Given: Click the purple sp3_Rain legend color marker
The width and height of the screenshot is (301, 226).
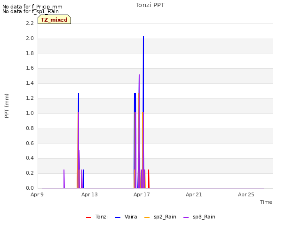Looking at the screenshot, I should pos(186,218).
